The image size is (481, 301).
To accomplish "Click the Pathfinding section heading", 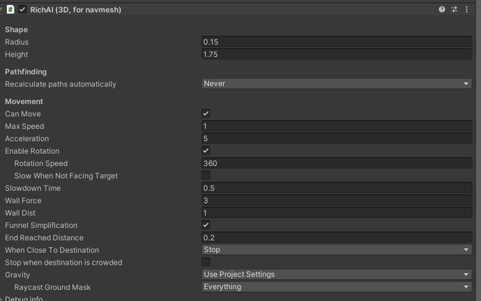I will point(26,72).
